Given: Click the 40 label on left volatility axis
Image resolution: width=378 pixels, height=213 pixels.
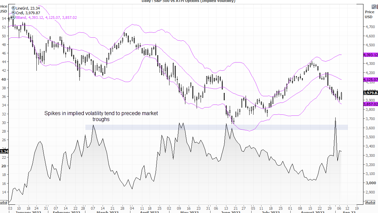Looking at the screenshot, I should [4, 79].
